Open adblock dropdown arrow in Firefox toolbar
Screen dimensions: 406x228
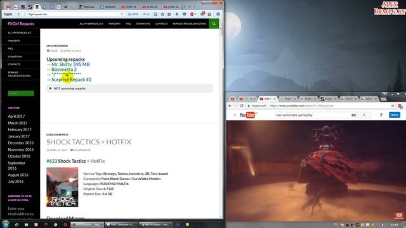pyautogui.click(x=195, y=14)
